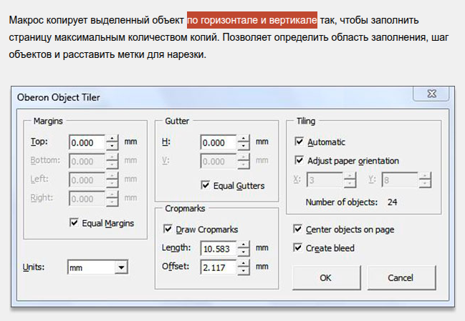Viewport: 465px width, 321px height.
Task: Click the Left margin input field
Action: (x=87, y=180)
